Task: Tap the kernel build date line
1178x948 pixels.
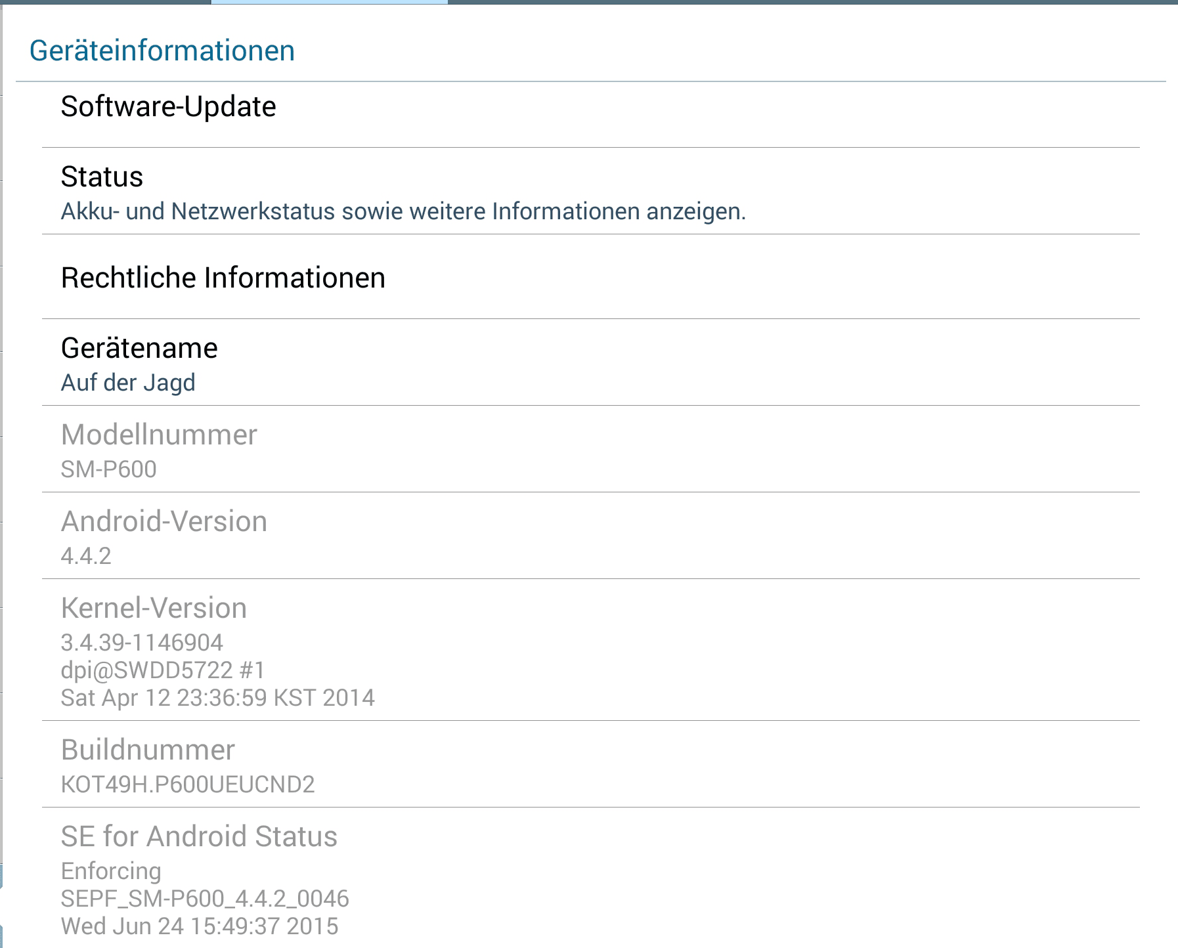Action: coord(218,697)
